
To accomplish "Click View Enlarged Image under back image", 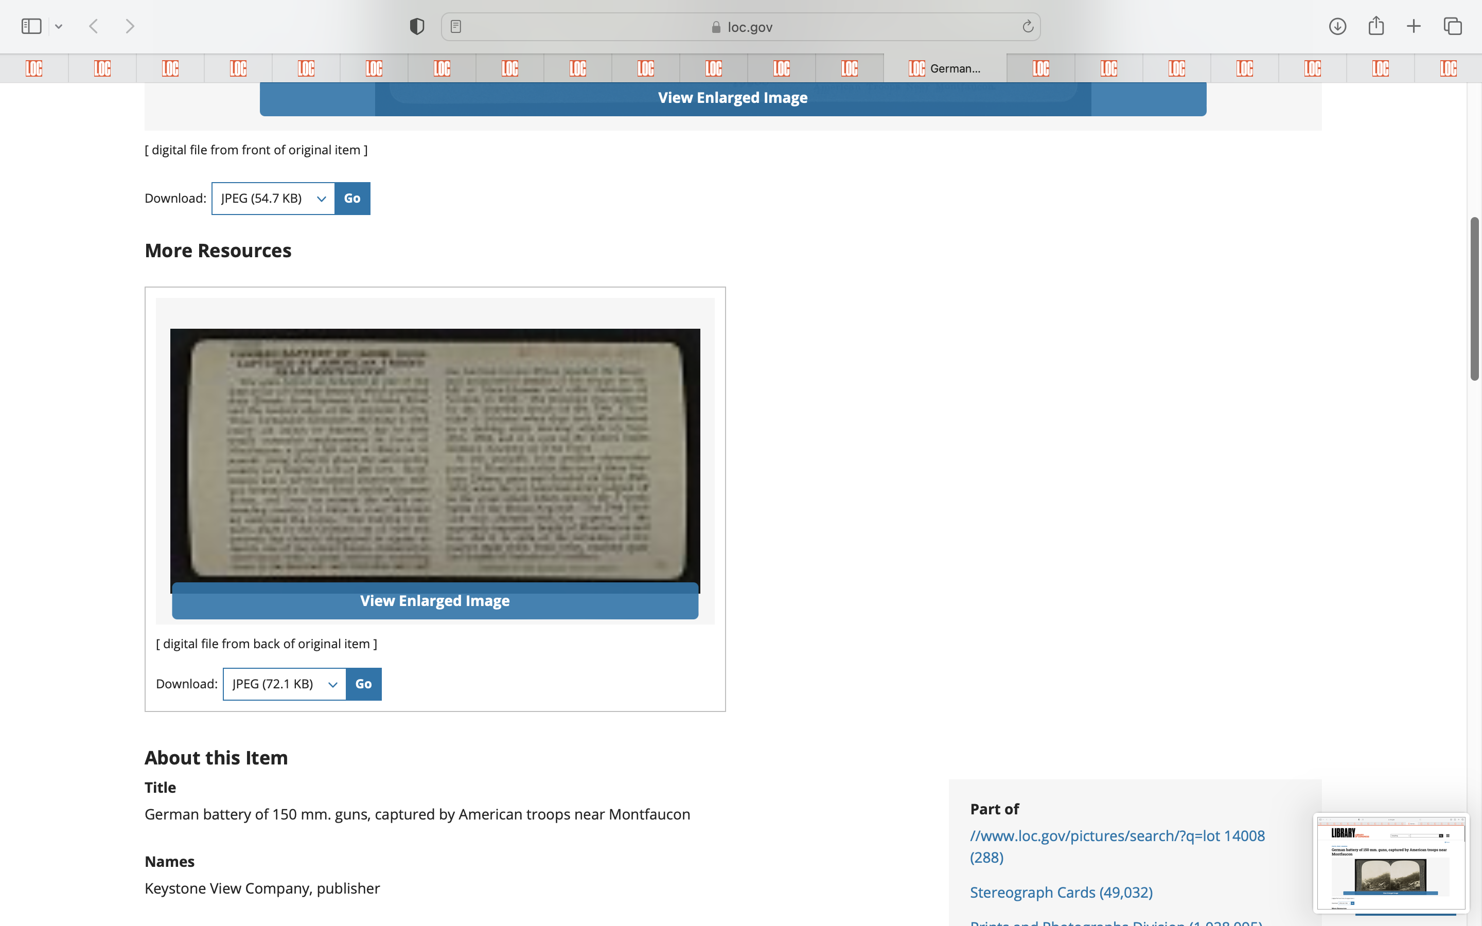I will coord(435,601).
